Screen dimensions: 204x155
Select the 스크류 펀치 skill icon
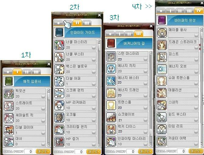pyautogui.click(x=59, y=93)
